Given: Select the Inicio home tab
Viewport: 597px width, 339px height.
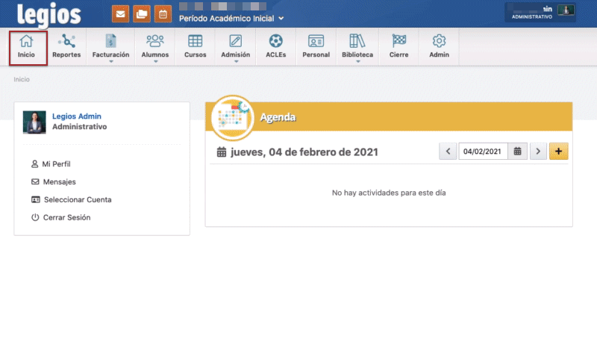Looking at the screenshot, I should 26,46.
